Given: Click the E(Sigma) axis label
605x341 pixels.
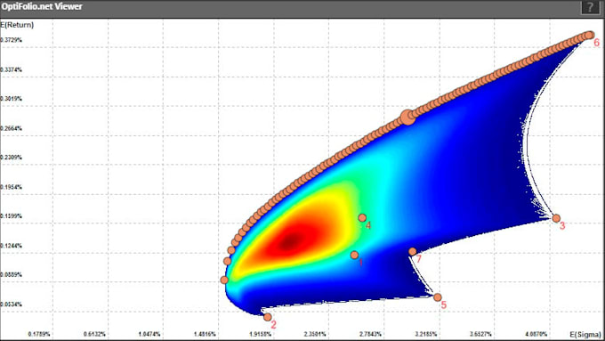Looking at the screenshot, I should (585, 335).
